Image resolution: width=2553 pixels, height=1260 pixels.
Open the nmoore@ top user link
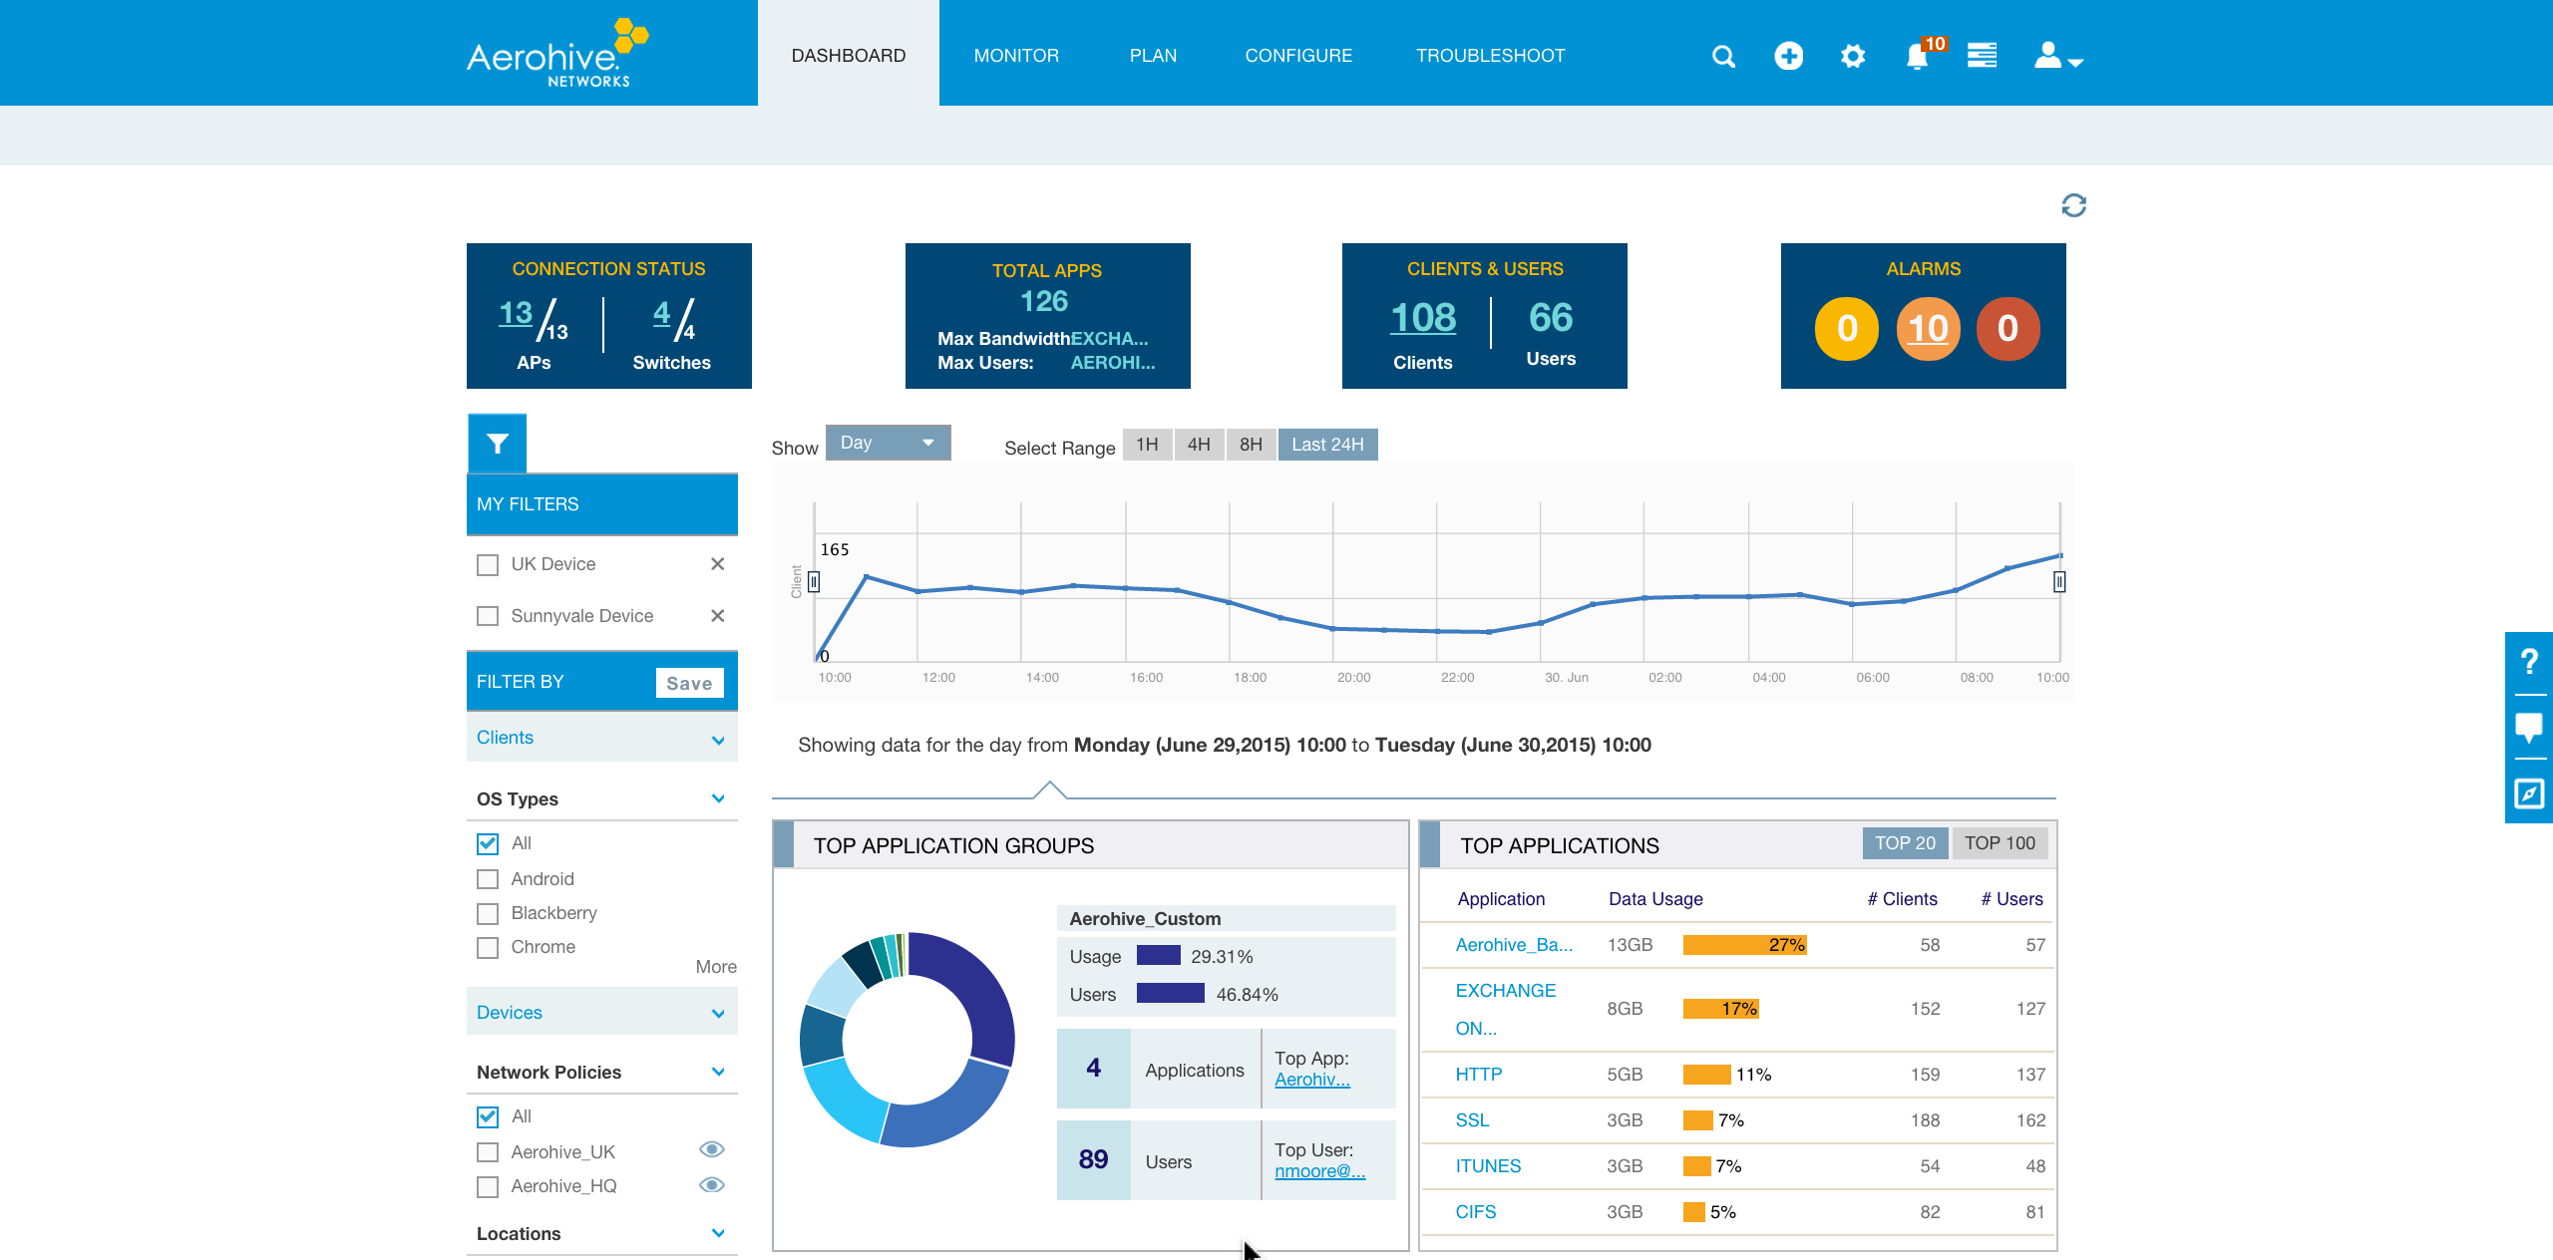(x=1318, y=1171)
